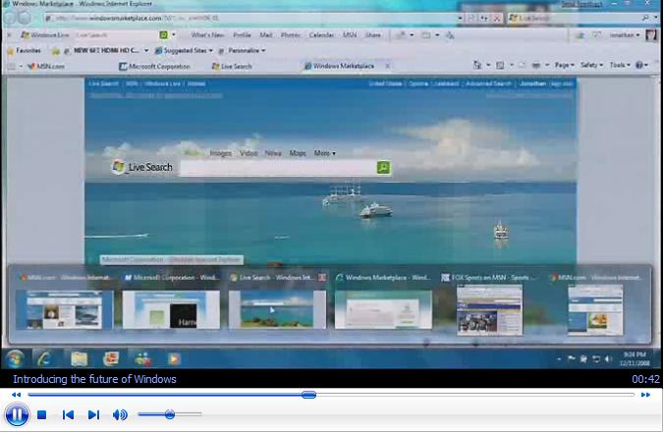Click the Advanced Search link on page
Image resolution: width=664 pixels, height=434 pixels.
point(488,83)
